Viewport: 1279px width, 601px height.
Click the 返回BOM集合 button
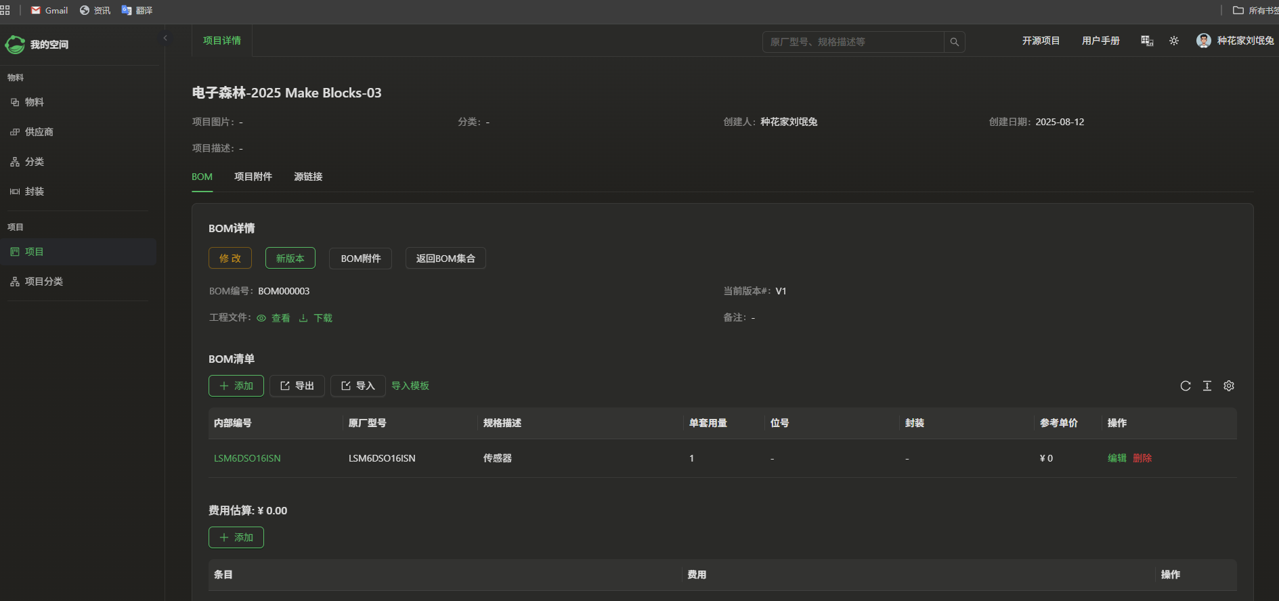point(446,259)
